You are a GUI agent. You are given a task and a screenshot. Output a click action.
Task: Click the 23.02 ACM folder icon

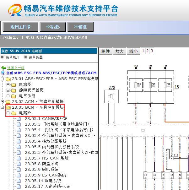tap(8, 102)
